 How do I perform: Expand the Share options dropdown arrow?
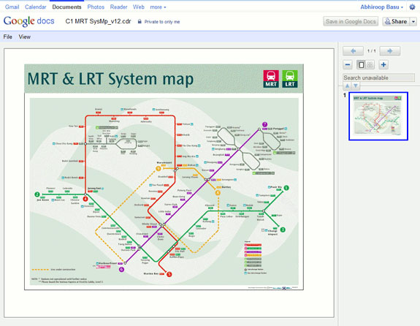pyautogui.click(x=413, y=21)
